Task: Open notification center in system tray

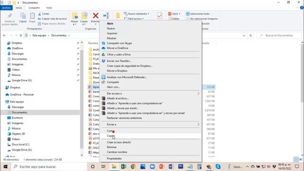Action: point(297,167)
